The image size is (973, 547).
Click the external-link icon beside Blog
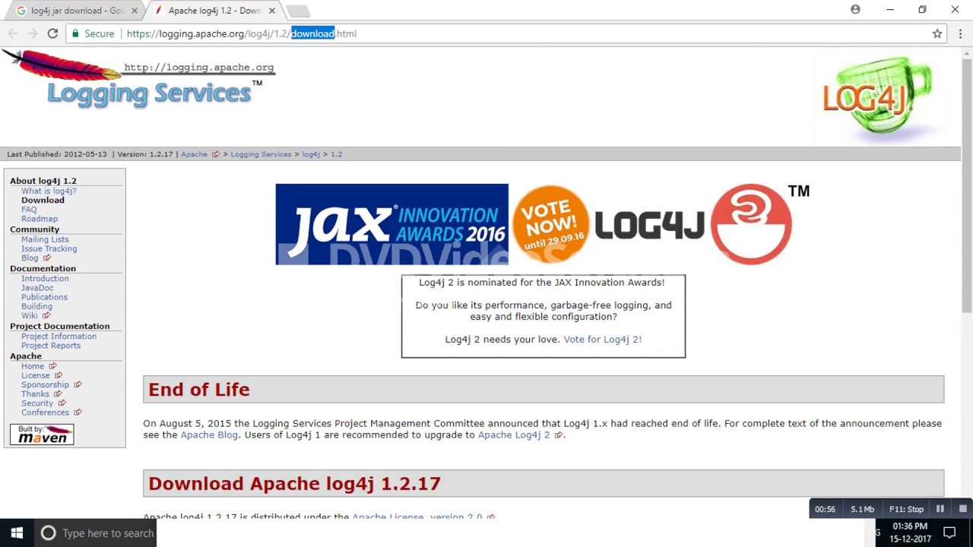tap(46, 258)
